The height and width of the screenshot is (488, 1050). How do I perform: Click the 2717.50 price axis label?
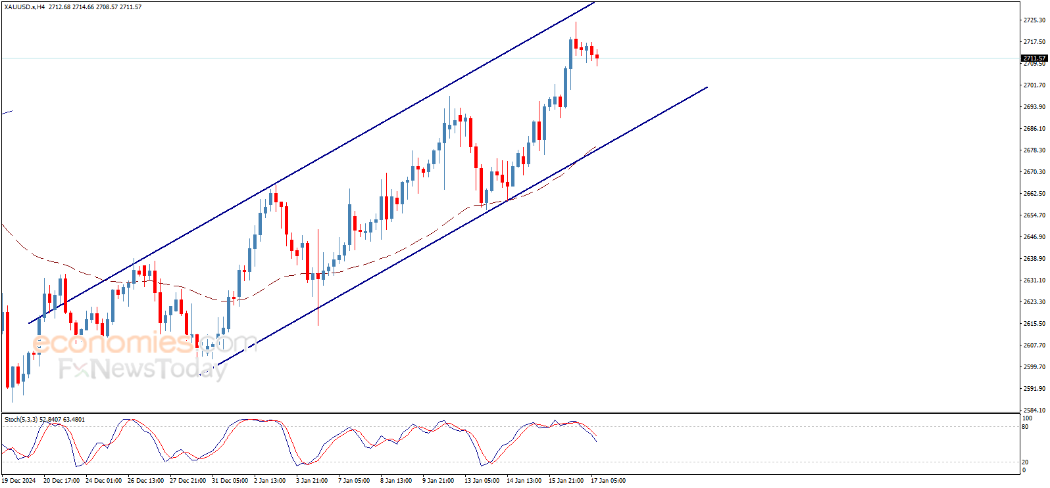1034,42
